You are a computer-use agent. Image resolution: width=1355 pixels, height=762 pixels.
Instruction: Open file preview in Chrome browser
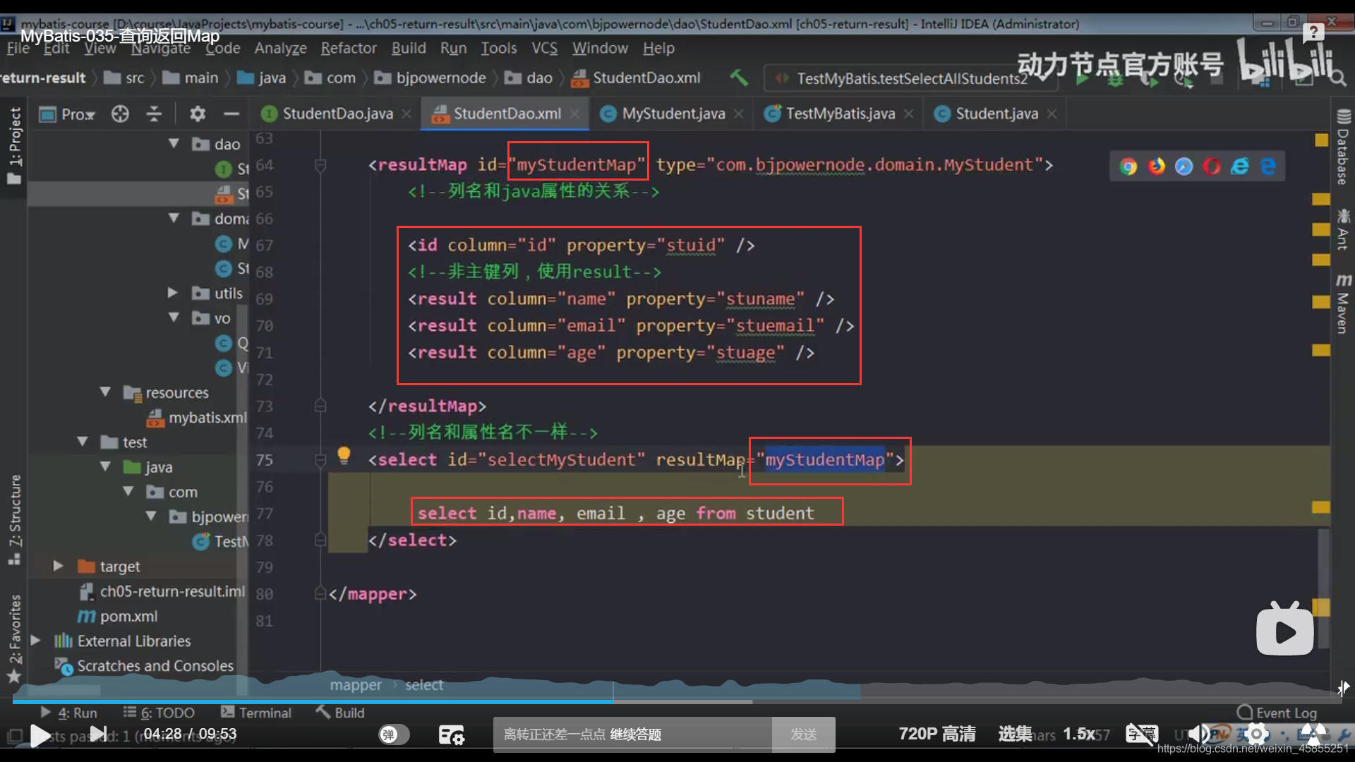point(1128,167)
